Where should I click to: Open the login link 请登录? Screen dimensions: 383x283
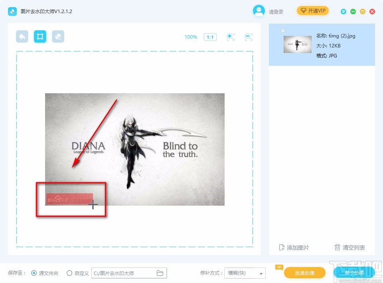tap(276, 12)
